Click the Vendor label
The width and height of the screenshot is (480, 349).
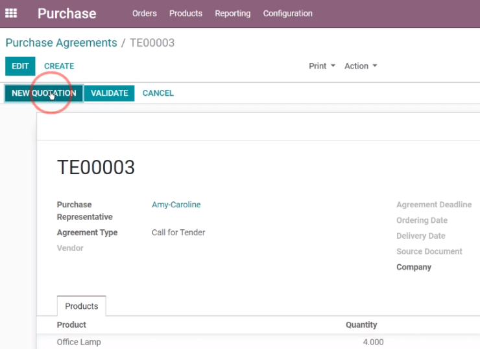[x=70, y=248]
